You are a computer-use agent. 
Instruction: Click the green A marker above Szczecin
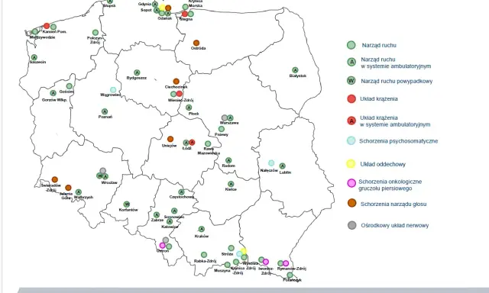pos(34,57)
